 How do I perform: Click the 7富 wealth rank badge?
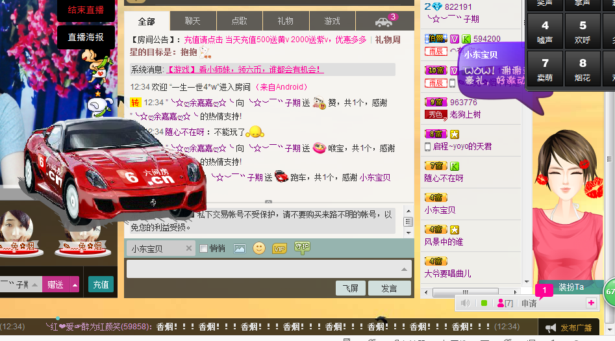[x=436, y=166]
